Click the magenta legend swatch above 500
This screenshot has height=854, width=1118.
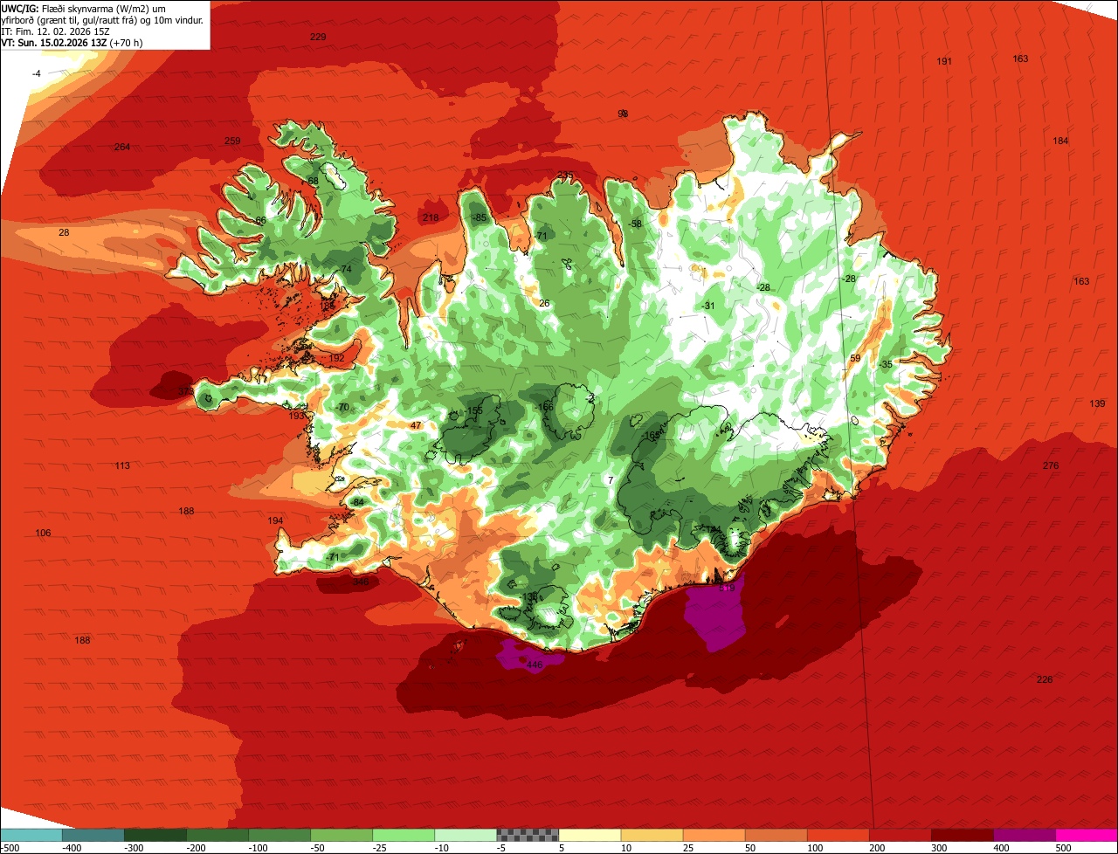point(1087,835)
